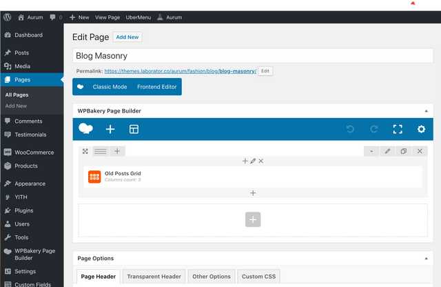Change the row column layout icon
Viewport: 441px width, 287px height.
101,151
